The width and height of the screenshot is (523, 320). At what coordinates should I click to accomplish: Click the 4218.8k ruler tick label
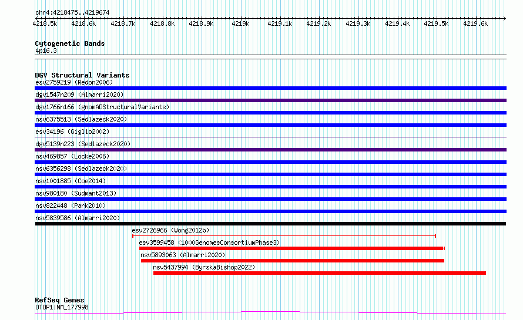[162, 23]
